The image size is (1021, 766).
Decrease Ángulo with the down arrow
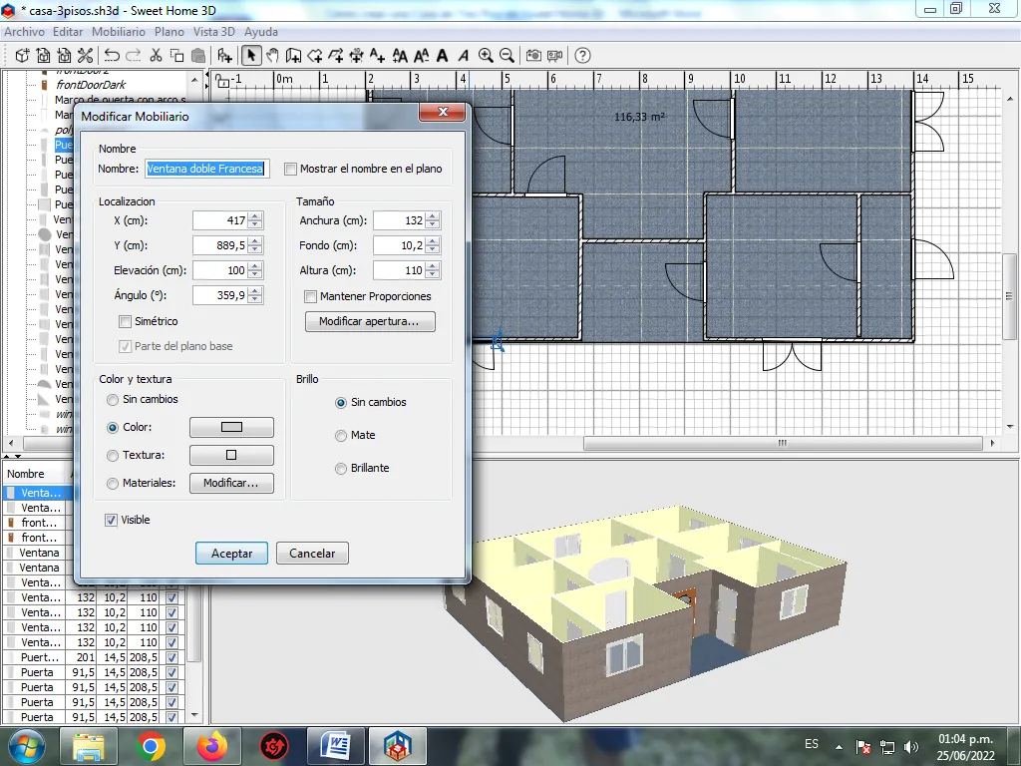tap(255, 299)
